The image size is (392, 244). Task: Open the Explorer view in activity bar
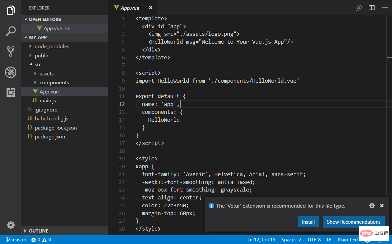point(11,10)
